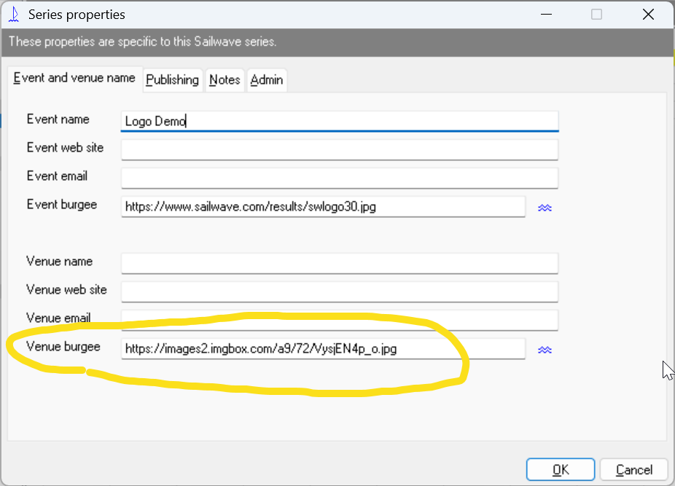Image resolution: width=675 pixels, height=486 pixels.
Task: Click the Venue web site field
Action: [340, 291]
